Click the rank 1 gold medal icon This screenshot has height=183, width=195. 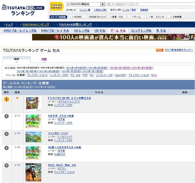click(x=6, y=99)
